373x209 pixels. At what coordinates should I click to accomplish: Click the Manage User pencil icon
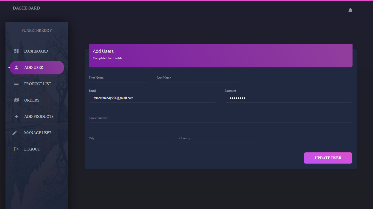(x=14, y=133)
